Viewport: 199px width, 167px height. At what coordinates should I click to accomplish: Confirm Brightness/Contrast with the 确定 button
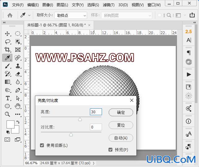[x=121, y=112]
